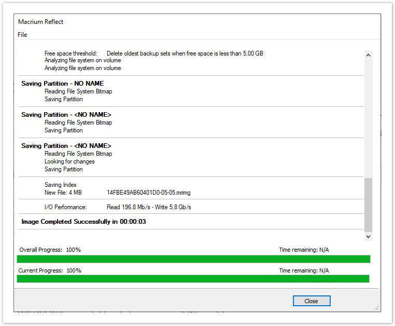Click the log vertical scrollbar thumb
Image resolution: width=395 pixels, height=326 pixels.
point(368,205)
